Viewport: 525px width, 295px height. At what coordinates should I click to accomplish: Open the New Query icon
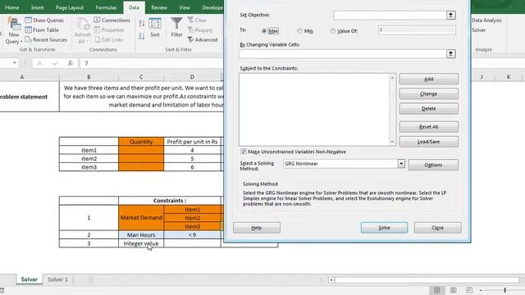pos(14,24)
